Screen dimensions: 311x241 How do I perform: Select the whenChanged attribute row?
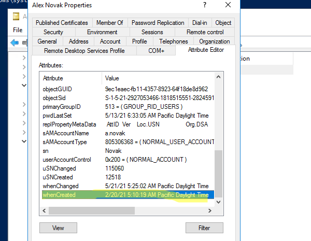pyautogui.click(x=128, y=186)
